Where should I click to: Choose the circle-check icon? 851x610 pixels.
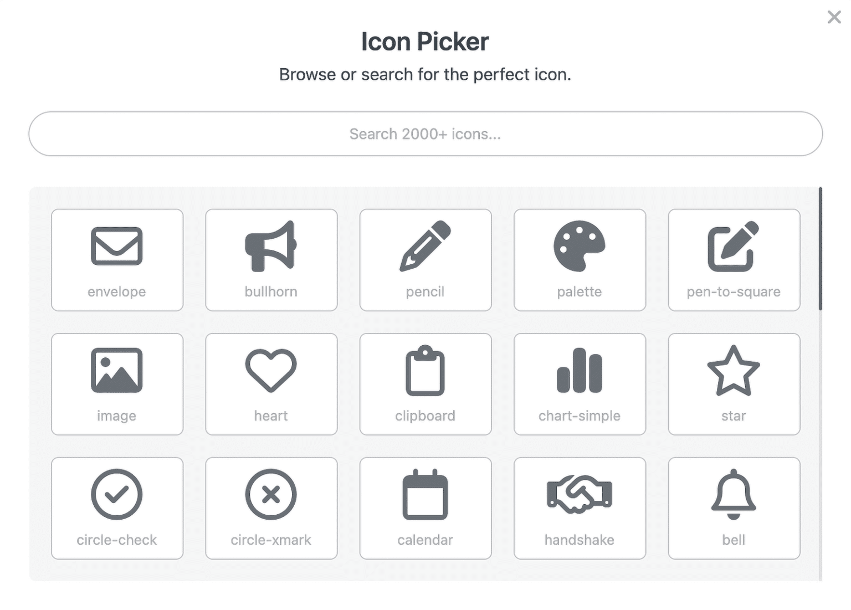click(117, 508)
